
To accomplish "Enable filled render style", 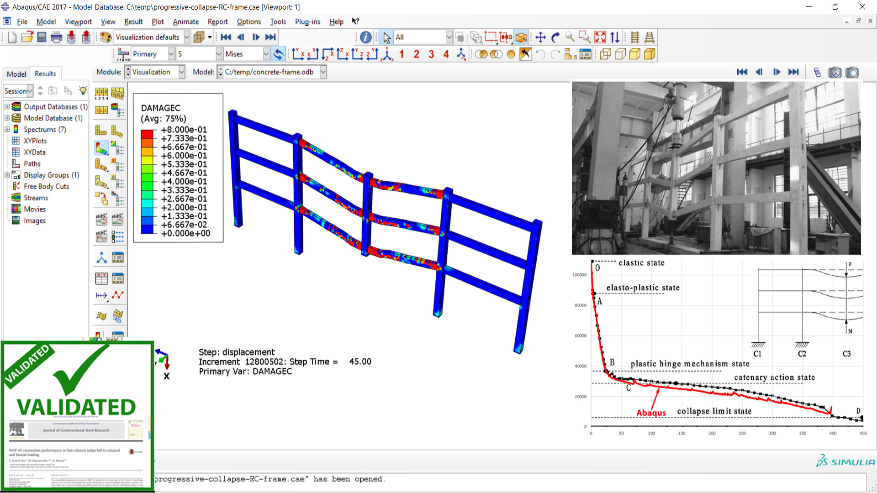I will click(x=635, y=54).
